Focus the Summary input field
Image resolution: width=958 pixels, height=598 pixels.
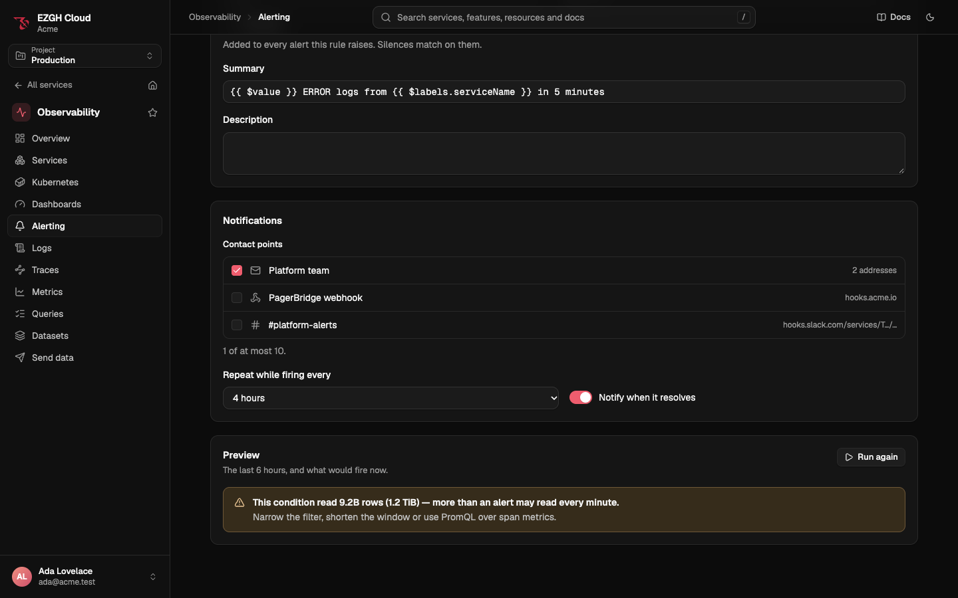563,92
